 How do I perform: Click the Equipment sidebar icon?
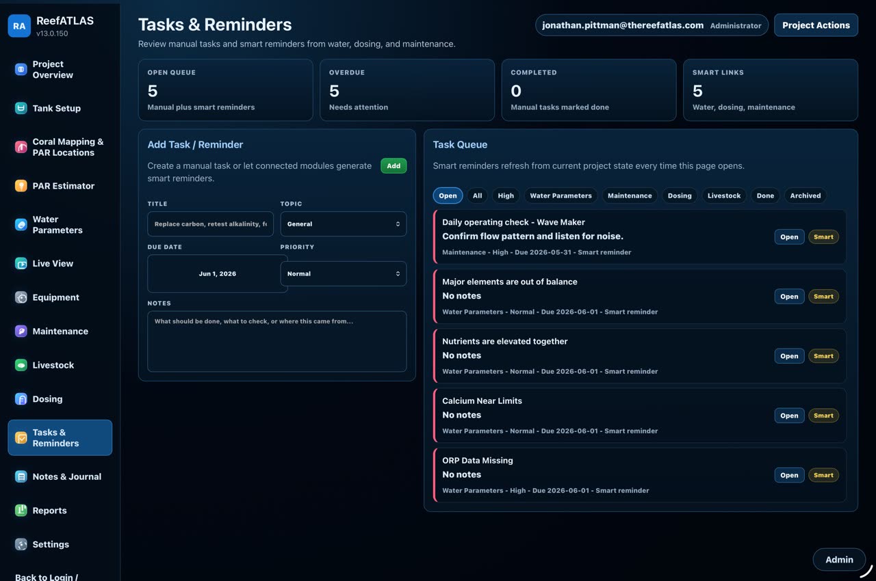pyautogui.click(x=21, y=297)
